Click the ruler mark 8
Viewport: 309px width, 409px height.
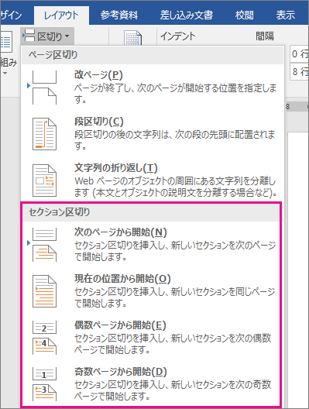[287, 106]
